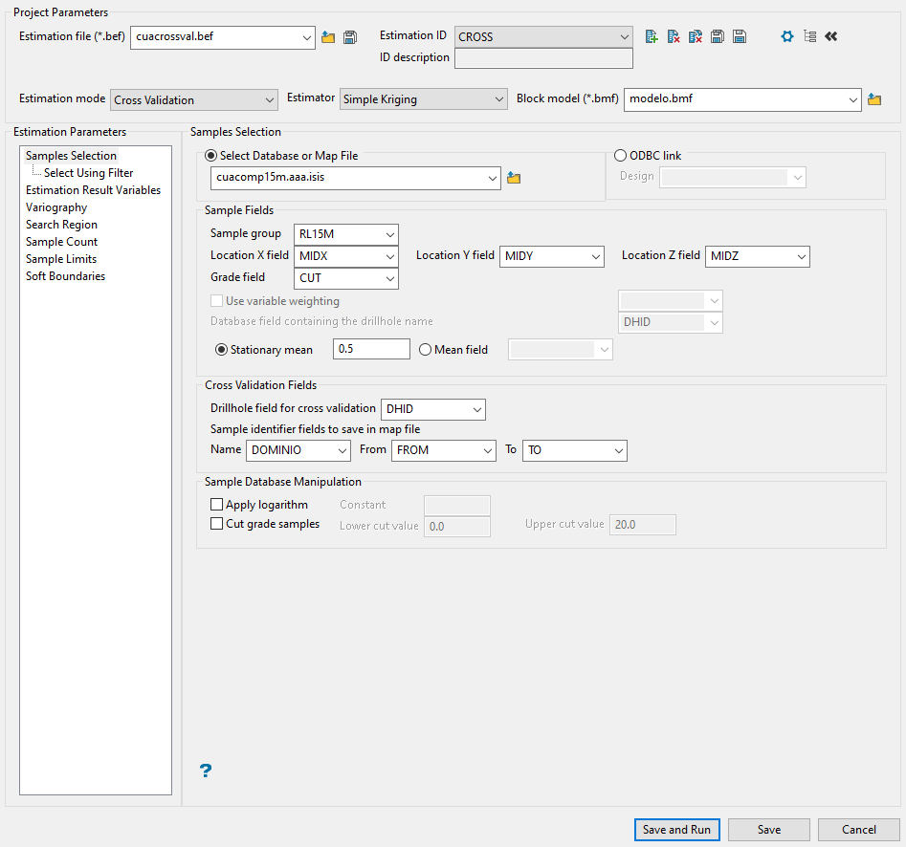The height and width of the screenshot is (847, 906).
Task: Click the double-chevron collapse icon
Action: (x=830, y=36)
